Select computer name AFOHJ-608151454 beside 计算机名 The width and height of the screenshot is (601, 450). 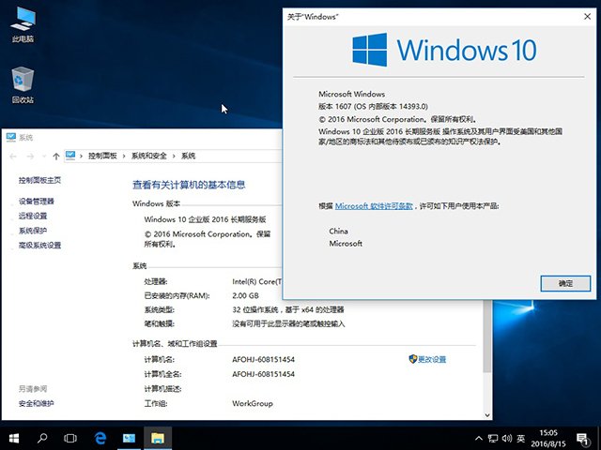[263, 359]
